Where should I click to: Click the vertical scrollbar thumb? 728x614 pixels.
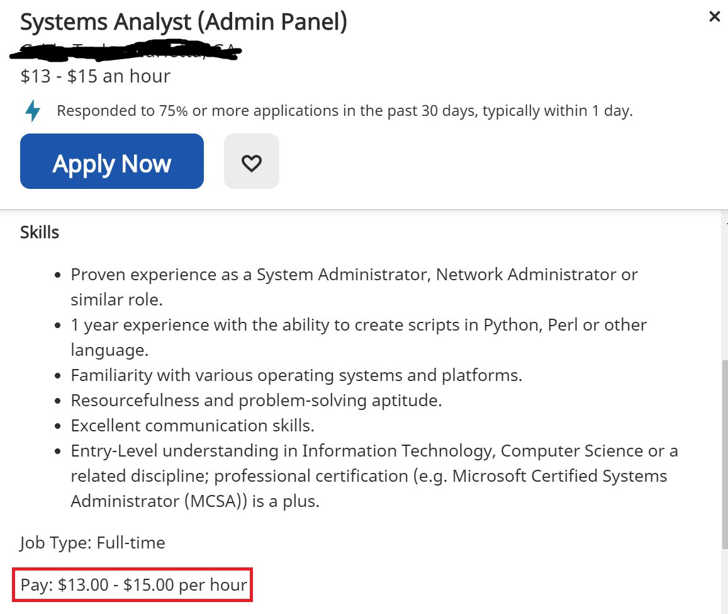(724, 453)
